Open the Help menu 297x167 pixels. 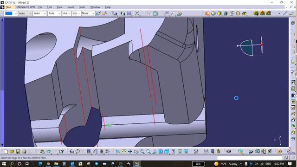(x=108, y=7)
